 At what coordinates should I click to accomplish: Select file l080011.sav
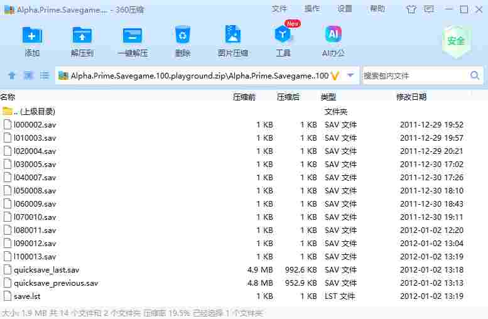click(x=35, y=230)
